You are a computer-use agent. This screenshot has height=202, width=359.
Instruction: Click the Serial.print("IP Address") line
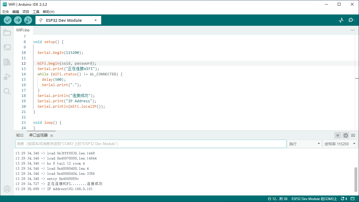(x=67, y=101)
